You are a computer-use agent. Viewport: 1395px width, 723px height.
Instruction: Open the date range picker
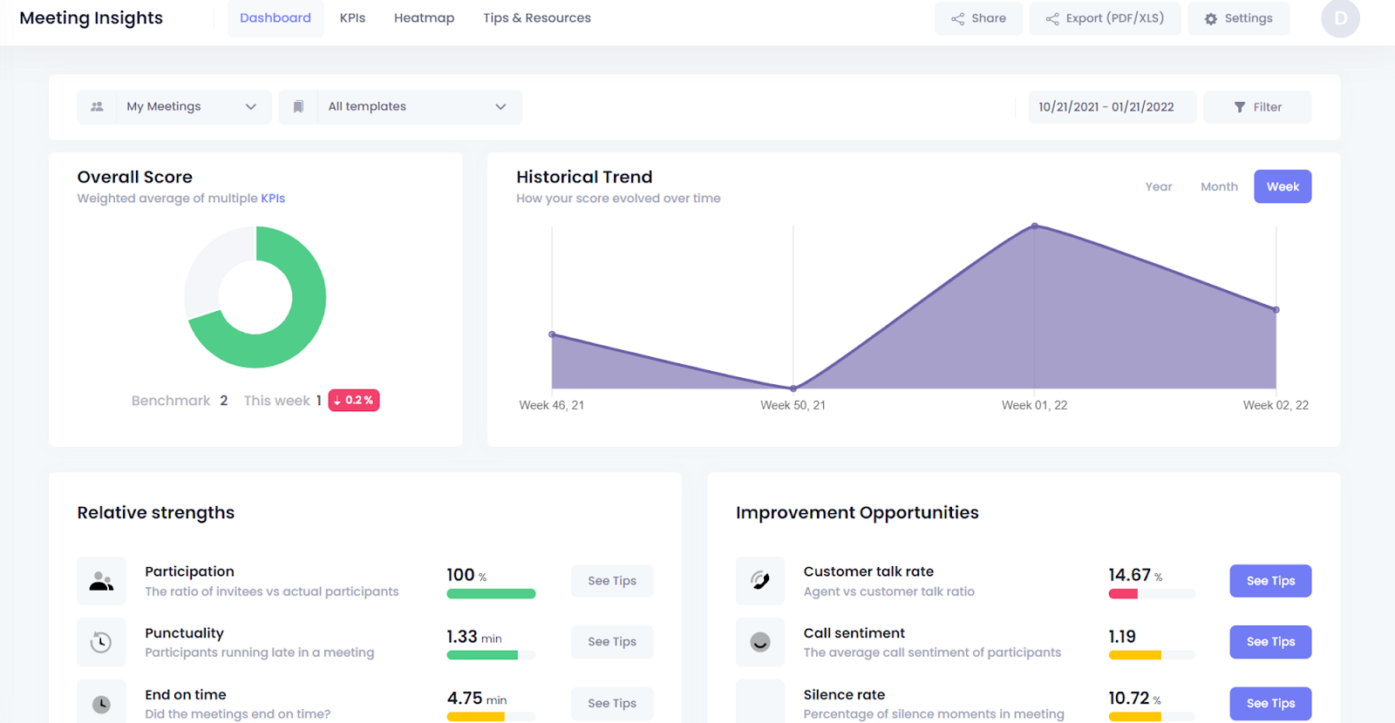pos(1106,107)
